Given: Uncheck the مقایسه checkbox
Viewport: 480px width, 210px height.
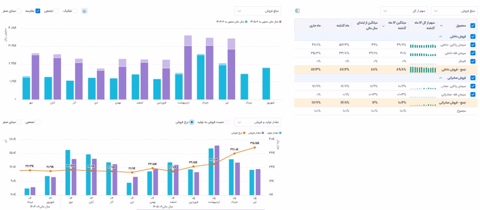Looking at the screenshot, I should tap(38, 11).
